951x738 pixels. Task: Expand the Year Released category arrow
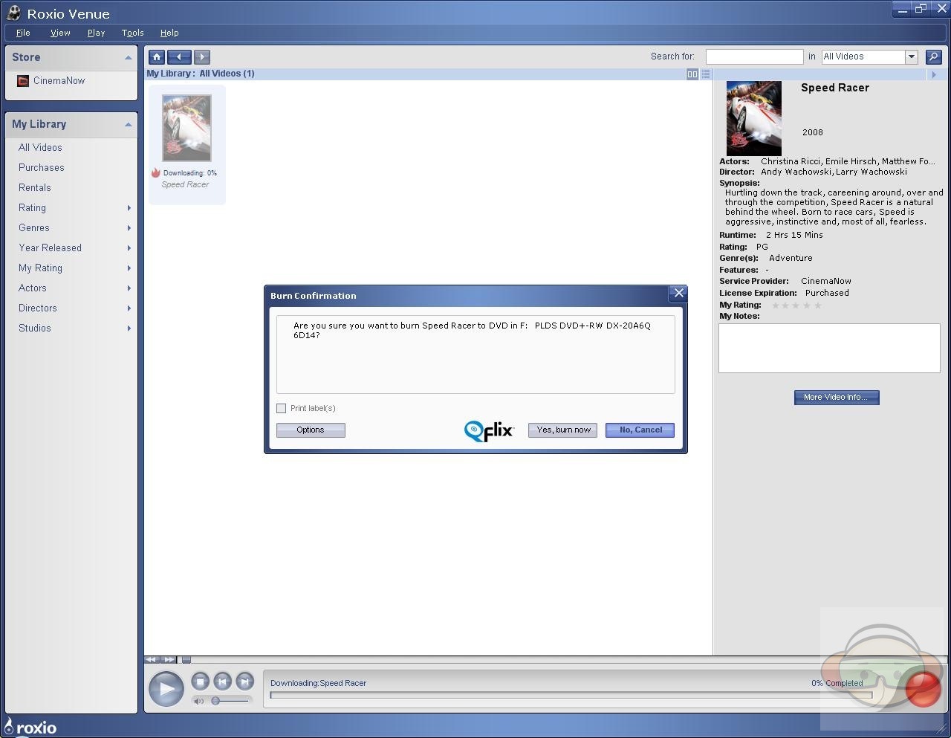click(x=129, y=248)
